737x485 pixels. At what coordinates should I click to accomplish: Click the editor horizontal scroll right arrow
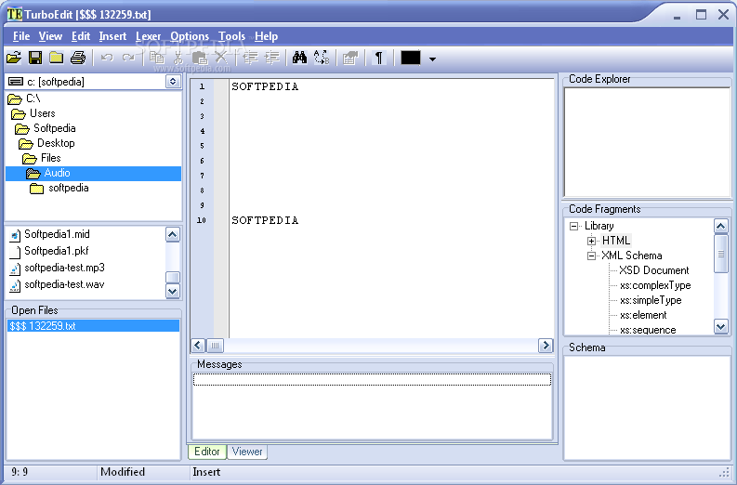pos(546,346)
